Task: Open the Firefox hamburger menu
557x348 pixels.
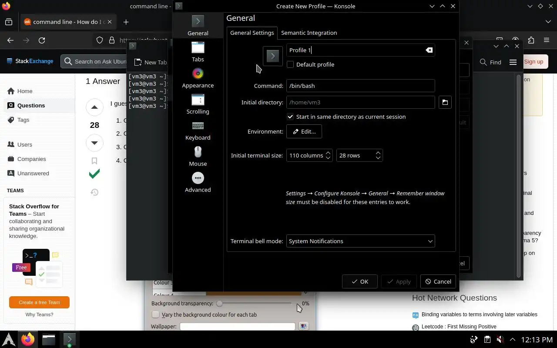Action: coord(547,40)
